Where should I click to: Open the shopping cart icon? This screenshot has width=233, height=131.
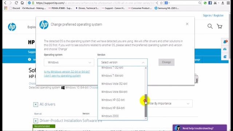(220, 26)
